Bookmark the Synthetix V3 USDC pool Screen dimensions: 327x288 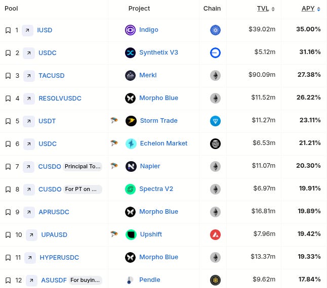pyautogui.click(x=8, y=53)
